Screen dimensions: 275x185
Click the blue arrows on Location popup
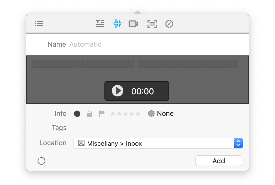click(x=238, y=143)
